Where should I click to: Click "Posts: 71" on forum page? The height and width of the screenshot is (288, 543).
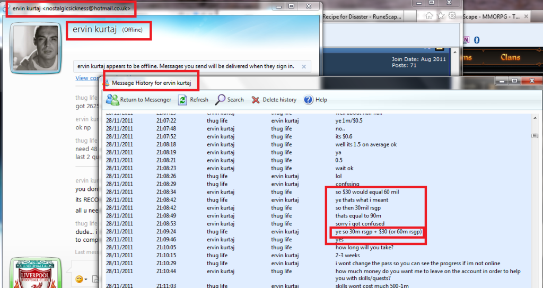(404, 65)
